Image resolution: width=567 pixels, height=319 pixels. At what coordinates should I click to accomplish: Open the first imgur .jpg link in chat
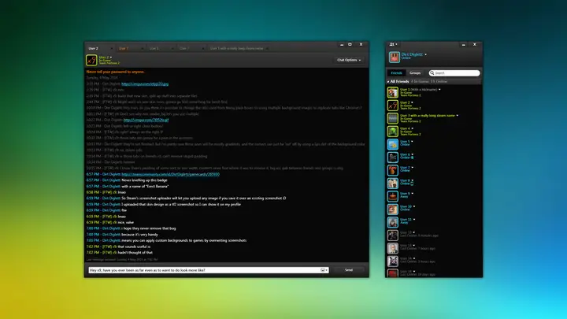[x=145, y=84]
